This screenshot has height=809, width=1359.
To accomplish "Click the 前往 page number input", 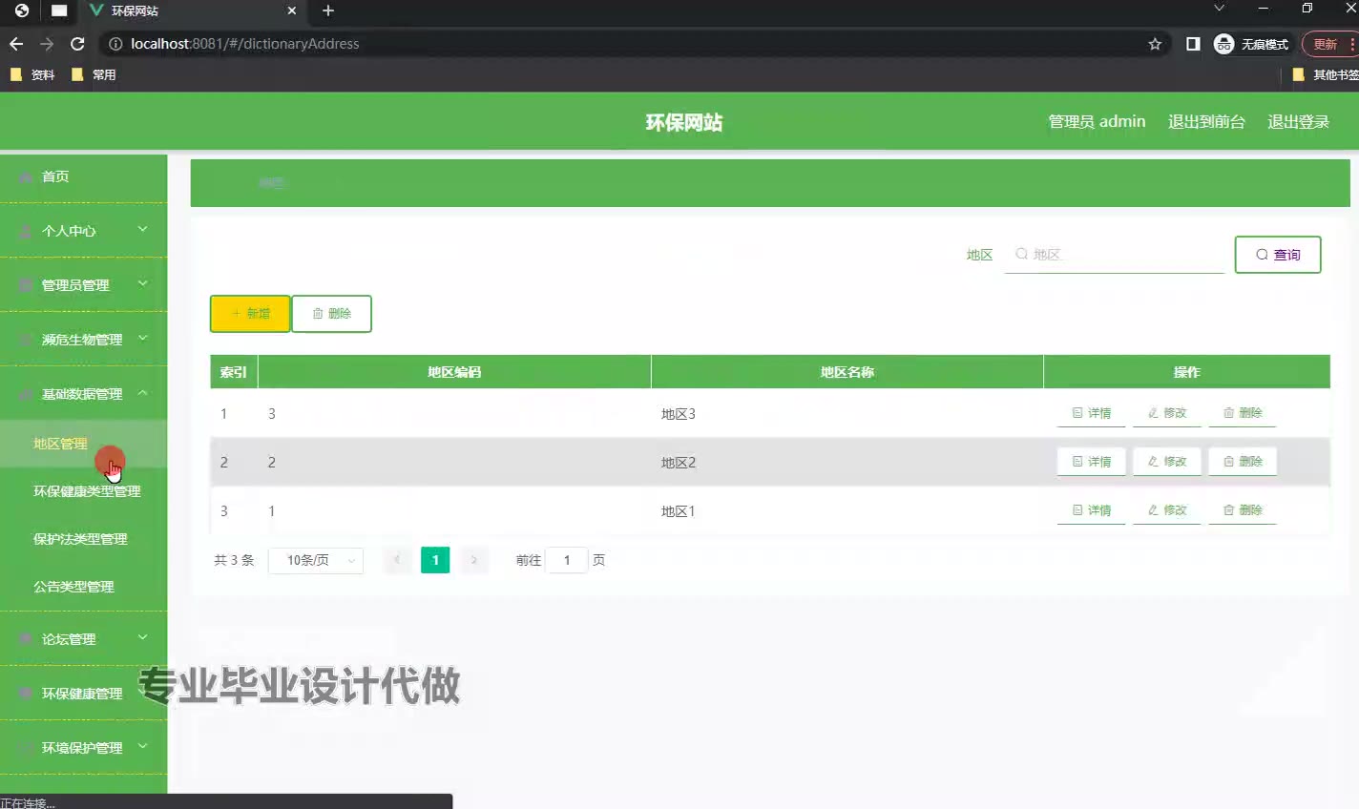I will tap(567, 560).
